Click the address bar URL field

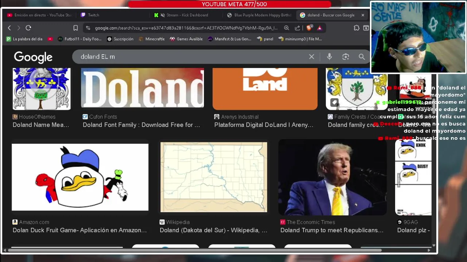(x=186, y=28)
